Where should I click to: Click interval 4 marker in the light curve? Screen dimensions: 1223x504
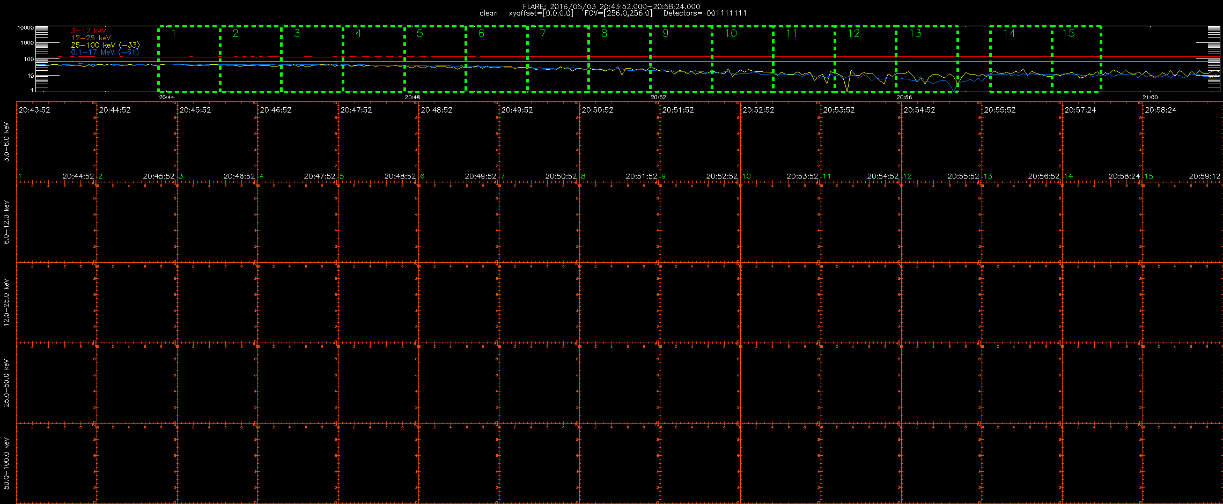tap(358, 33)
